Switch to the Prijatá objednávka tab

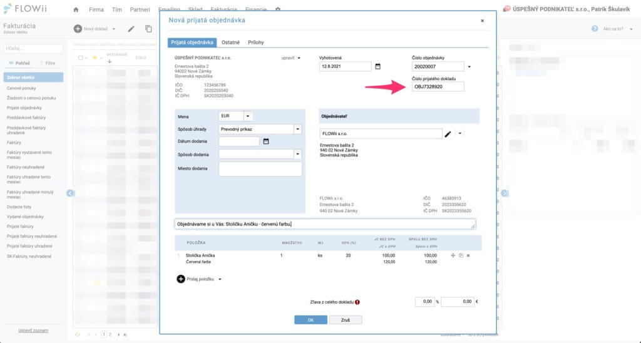[x=192, y=43]
